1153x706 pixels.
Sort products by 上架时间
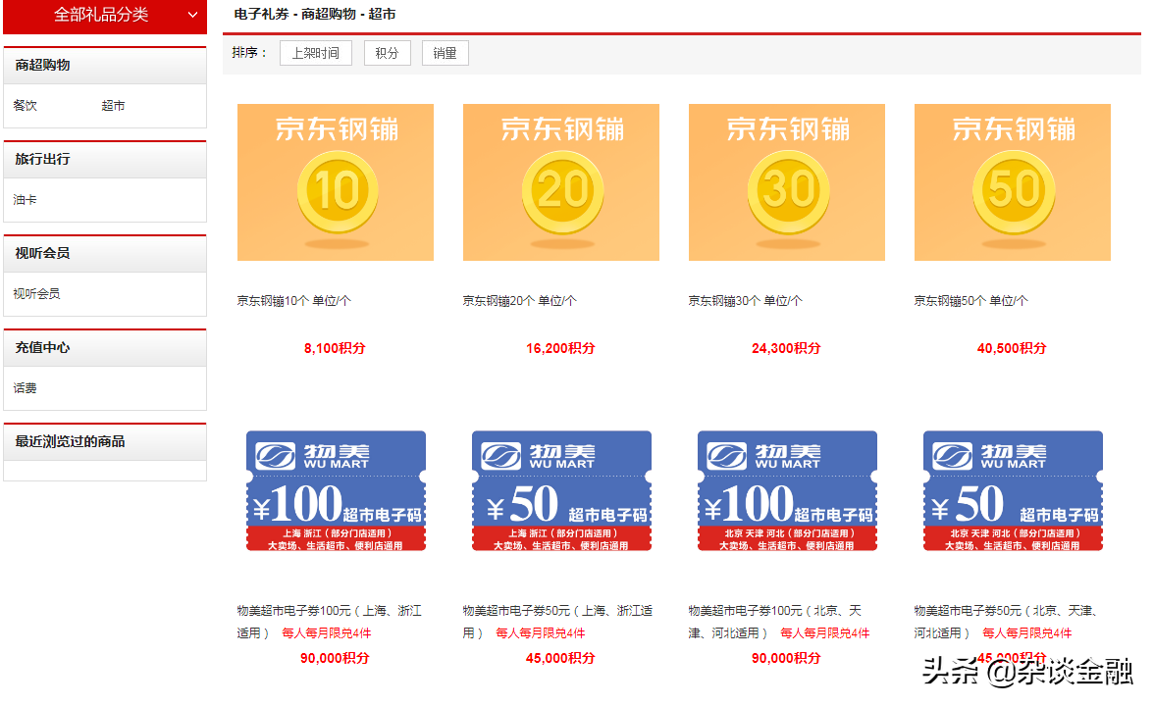[x=315, y=53]
